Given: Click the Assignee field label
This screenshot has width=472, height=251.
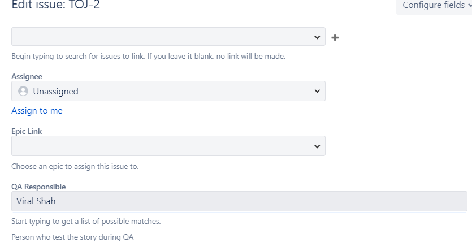Looking at the screenshot, I should (27, 76).
